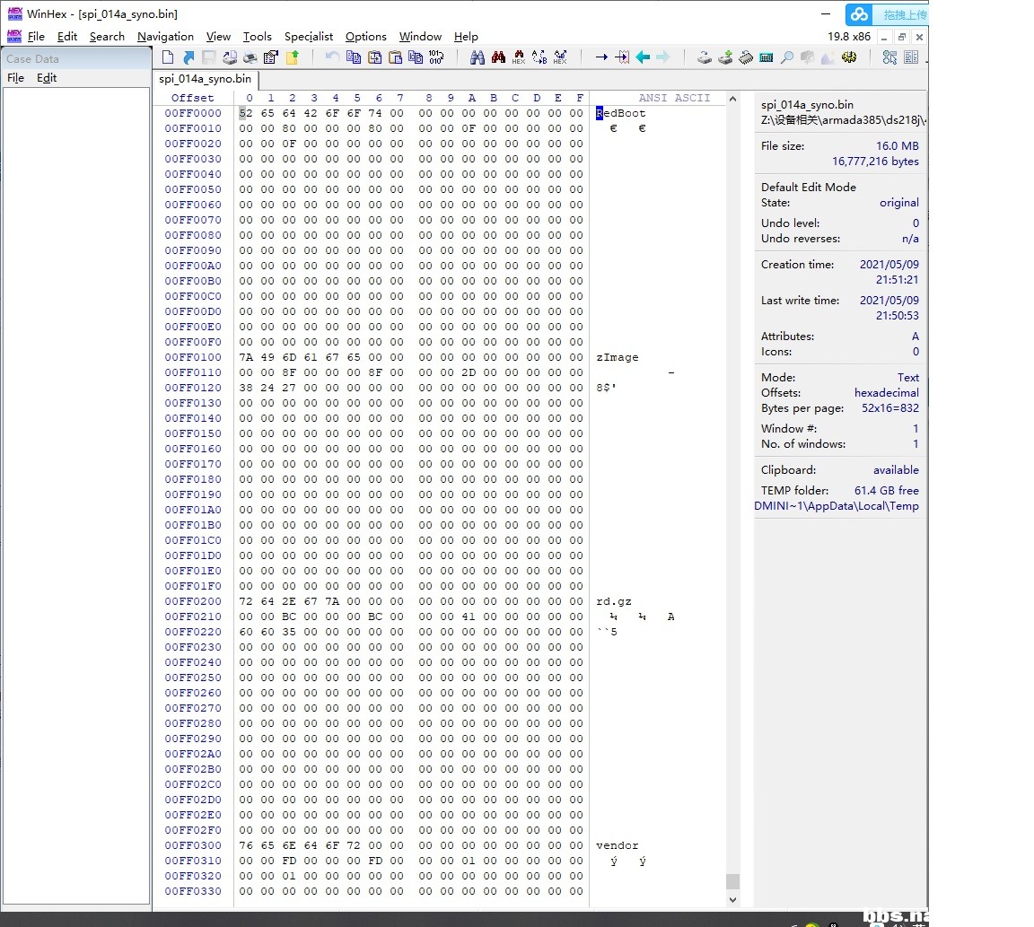Screen dimensions: 1034x927
Task: Click the Offset column header
Action: tap(193, 98)
